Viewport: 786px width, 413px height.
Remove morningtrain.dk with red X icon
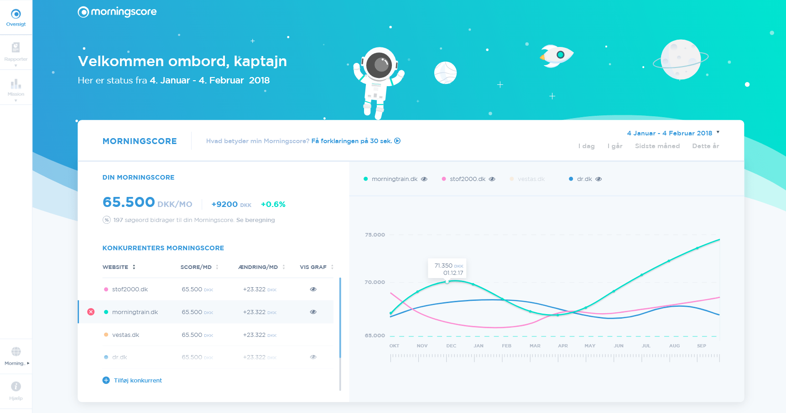point(91,312)
